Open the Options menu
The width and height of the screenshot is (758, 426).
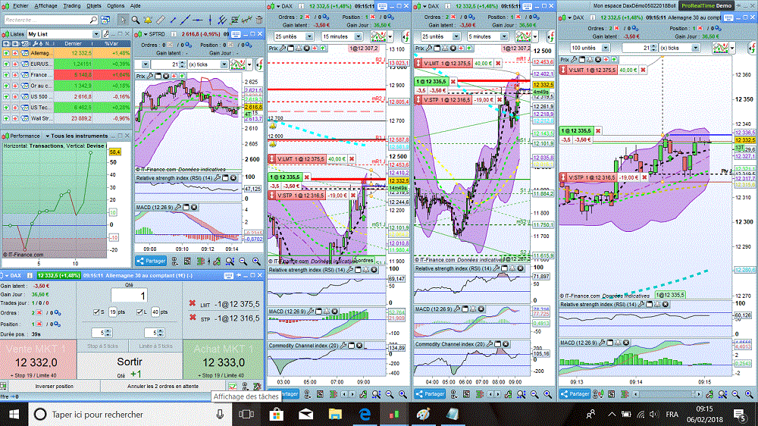115,6
